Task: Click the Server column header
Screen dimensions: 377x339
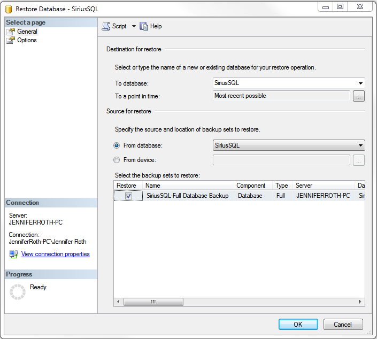Action: point(324,186)
